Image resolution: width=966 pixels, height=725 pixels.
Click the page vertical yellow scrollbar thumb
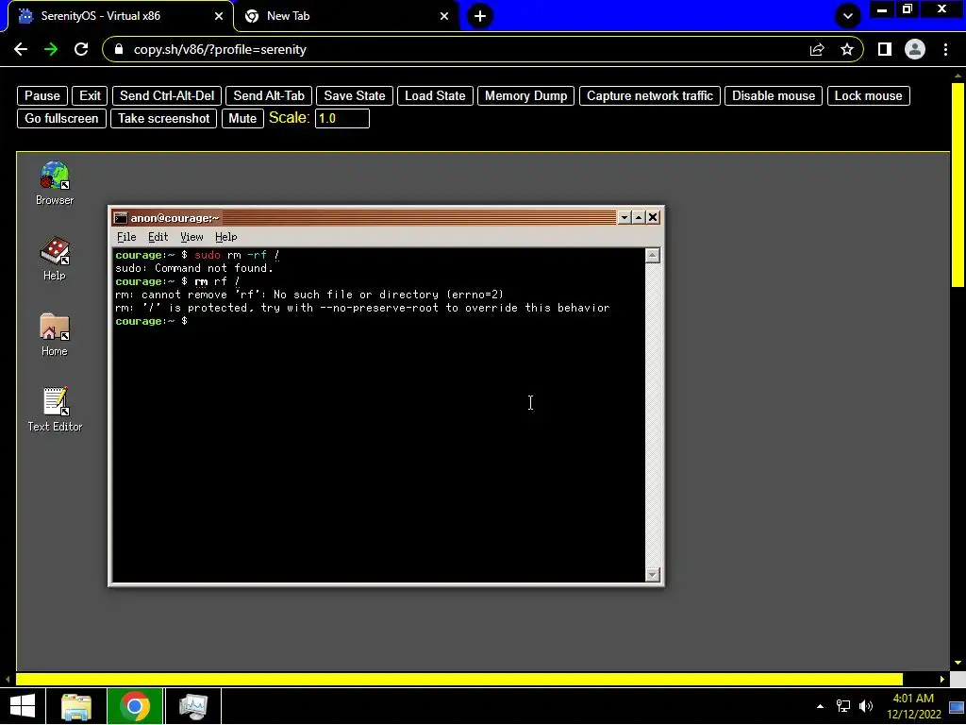pyautogui.click(x=958, y=184)
